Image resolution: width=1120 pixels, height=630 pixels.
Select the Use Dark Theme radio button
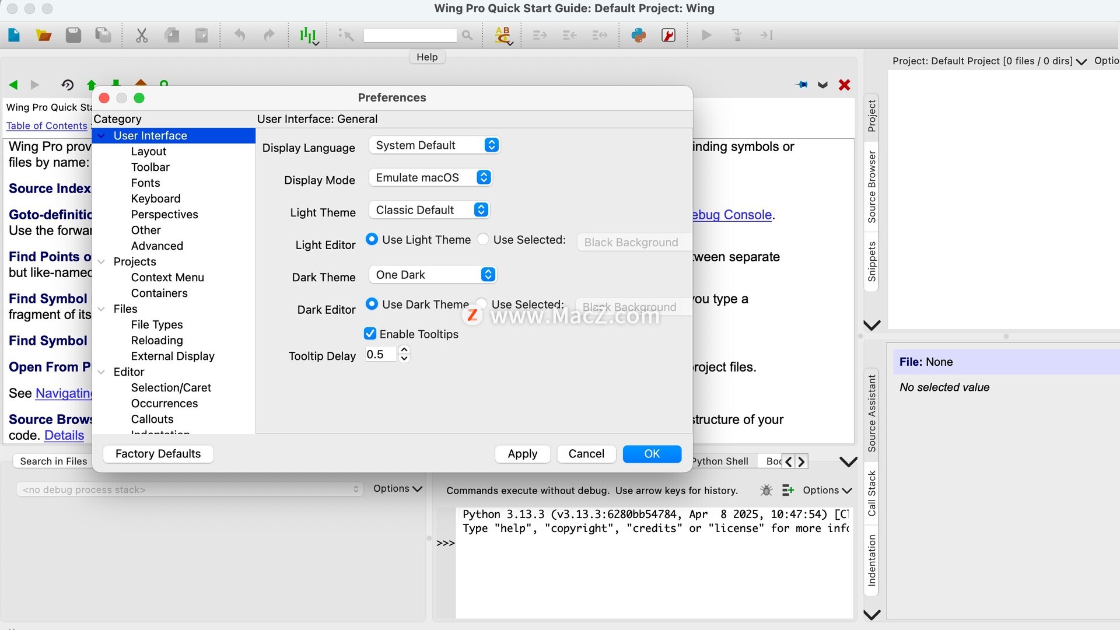tap(372, 304)
